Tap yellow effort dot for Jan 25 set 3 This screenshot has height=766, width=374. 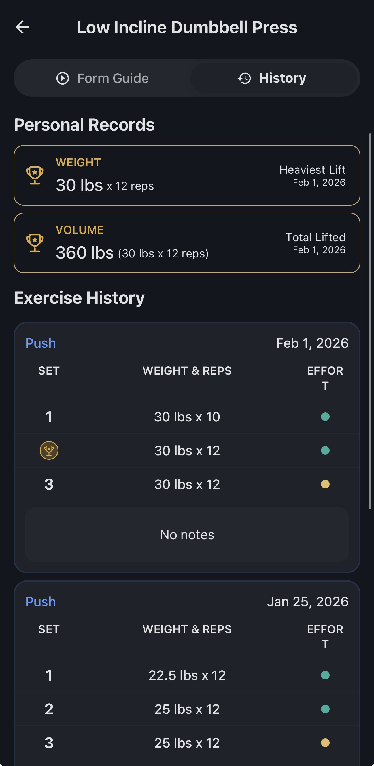point(325,743)
